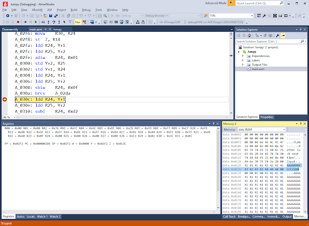The width and height of the screenshot is (309, 226).
Task: Switch to the Properties tab
Action: click(x=267, y=117)
